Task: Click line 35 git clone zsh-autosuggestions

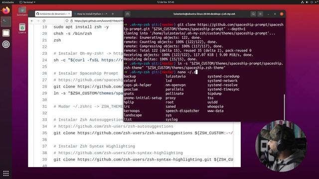Action: [x=143, y=133]
